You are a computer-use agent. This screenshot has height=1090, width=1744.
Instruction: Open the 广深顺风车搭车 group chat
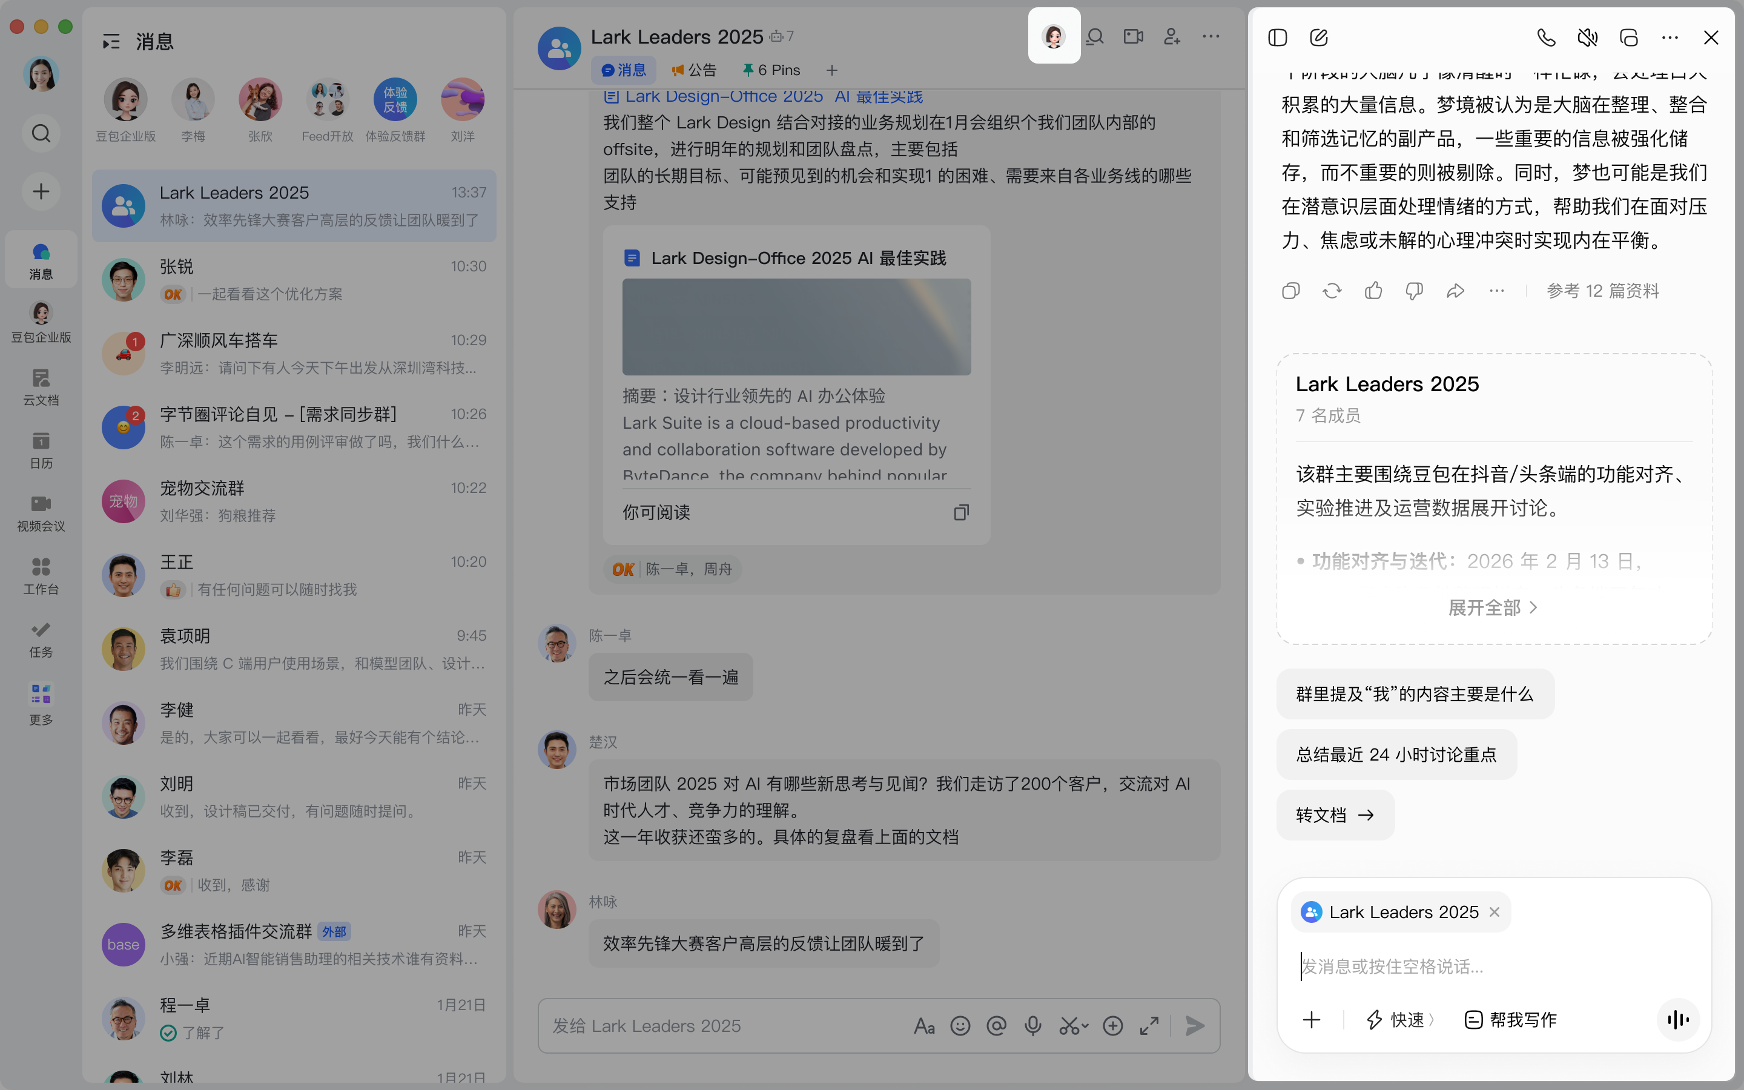(294, 353)
